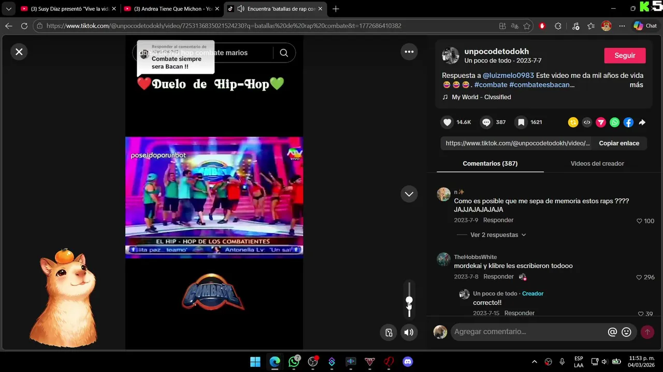Follow unpocodetodokh with Seguir button
This screenshot has height=372, width=663.
[625, 55]
